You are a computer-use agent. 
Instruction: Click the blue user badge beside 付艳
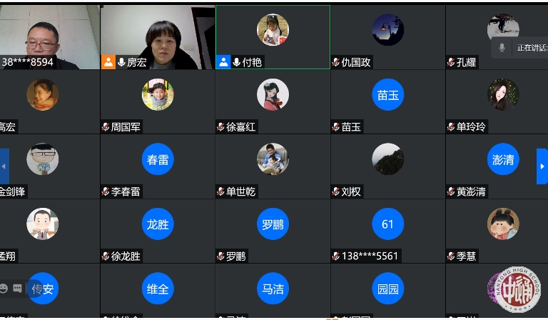tap(223, 62)
